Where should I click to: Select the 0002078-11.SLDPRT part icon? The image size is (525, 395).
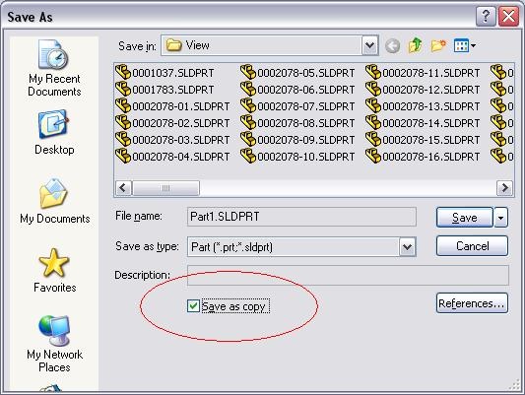click(373, 72)
